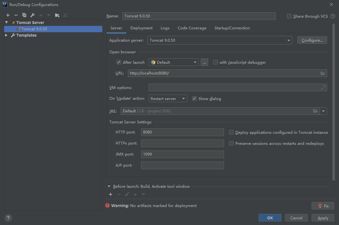Close the Run/Debug Configurations dialog
Screen dimensions: 339x225
tap(331, 4)
